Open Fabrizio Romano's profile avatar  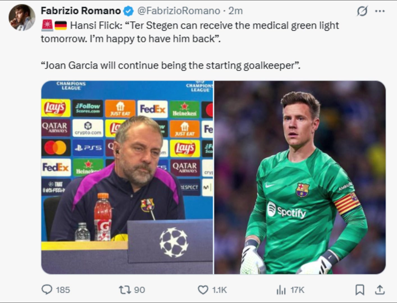coord(22,17)
